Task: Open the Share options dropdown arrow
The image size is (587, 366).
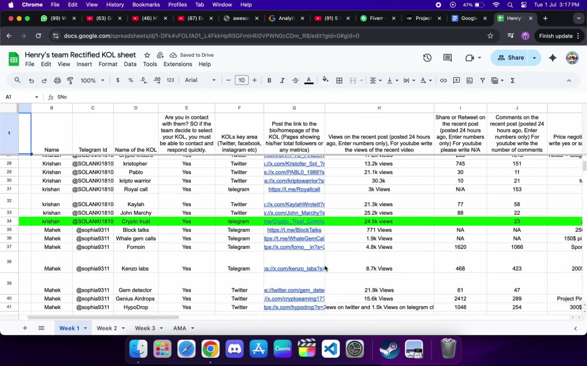Action: (534, 58)
